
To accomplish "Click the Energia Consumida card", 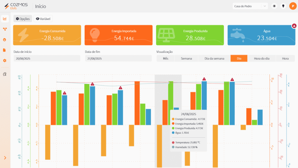I will pyautogui.click(x=47, y=35).
